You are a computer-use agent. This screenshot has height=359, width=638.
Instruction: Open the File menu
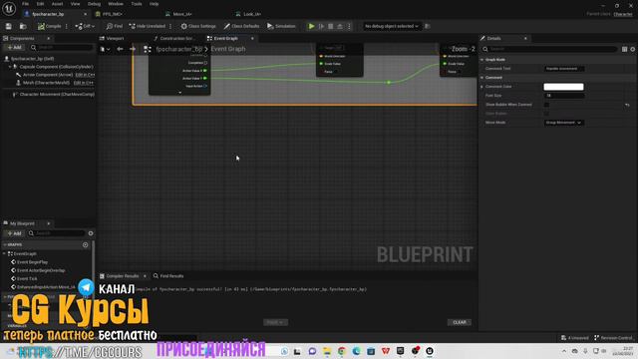point(25,4)
